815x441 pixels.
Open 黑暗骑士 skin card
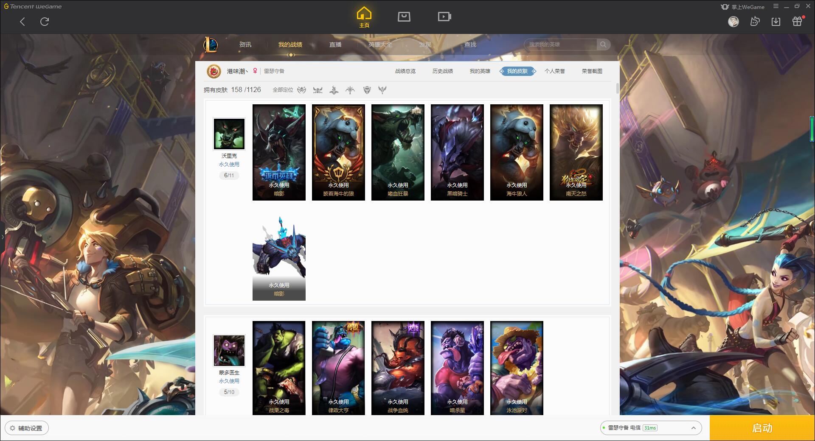[457, 152]
